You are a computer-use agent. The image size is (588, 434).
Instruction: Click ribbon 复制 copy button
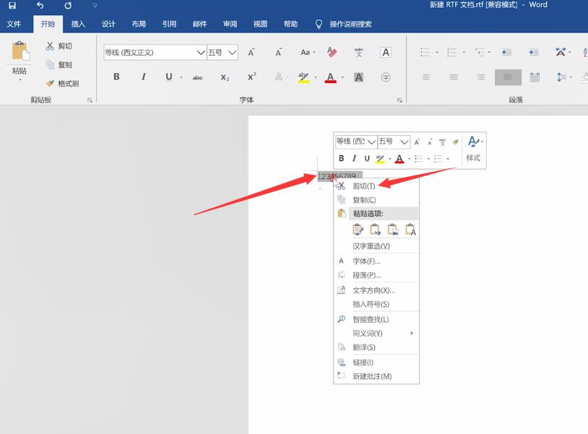(59, 64)
